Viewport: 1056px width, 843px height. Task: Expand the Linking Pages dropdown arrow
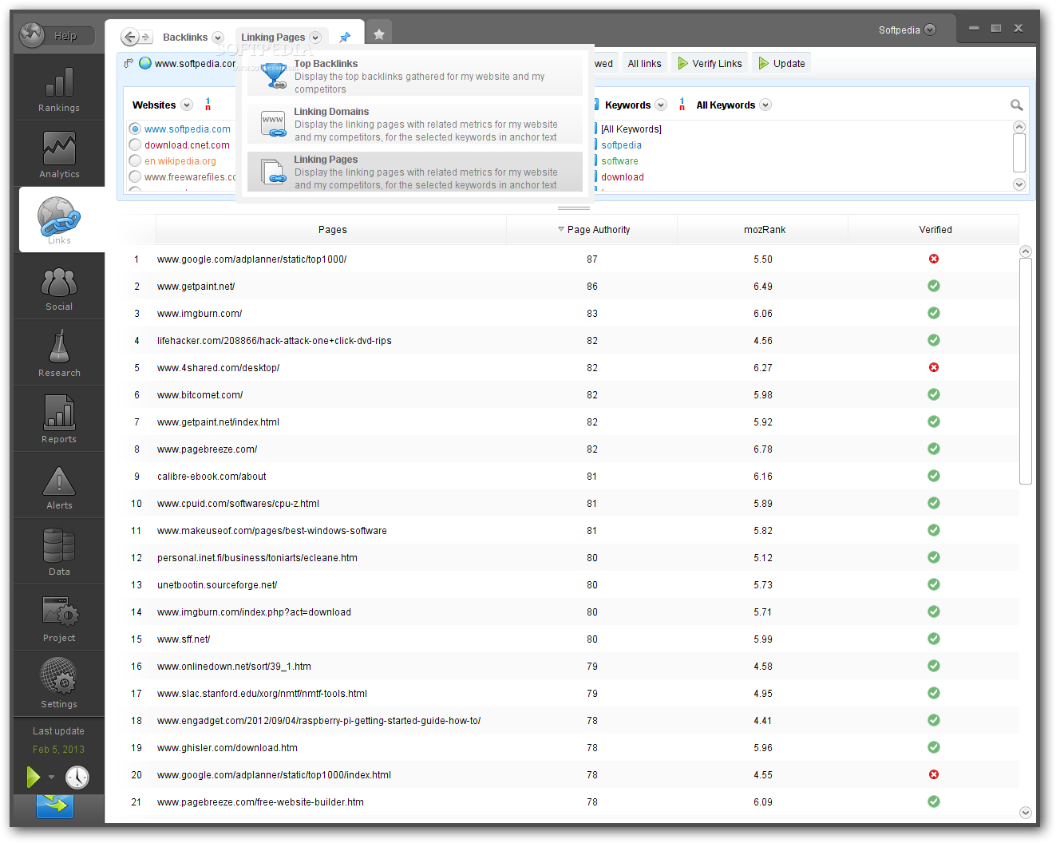(315, 38)
